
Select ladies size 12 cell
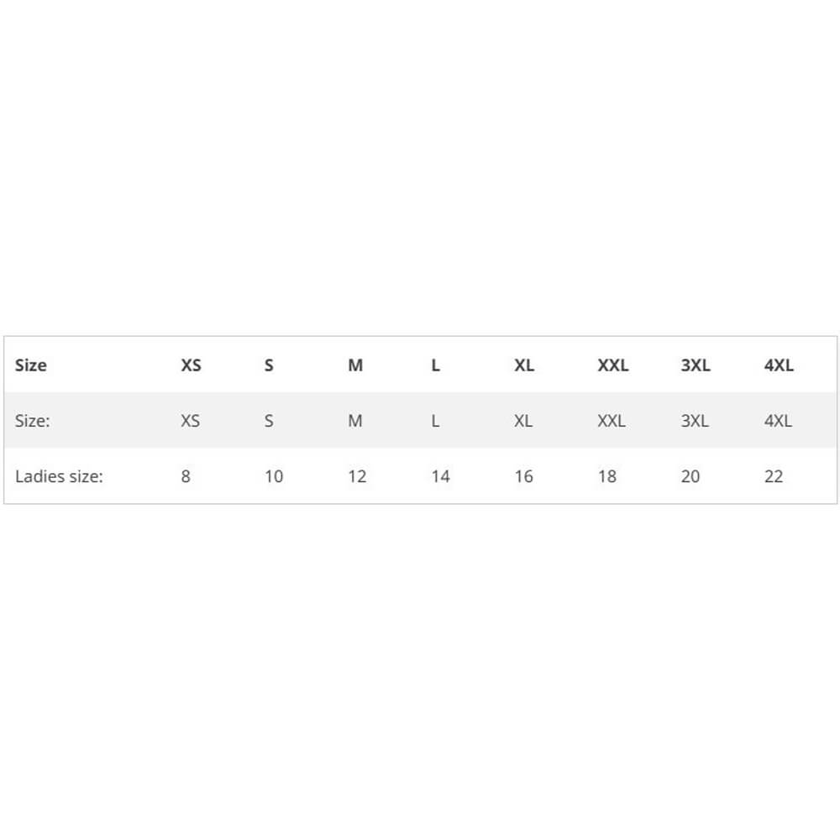357,476
